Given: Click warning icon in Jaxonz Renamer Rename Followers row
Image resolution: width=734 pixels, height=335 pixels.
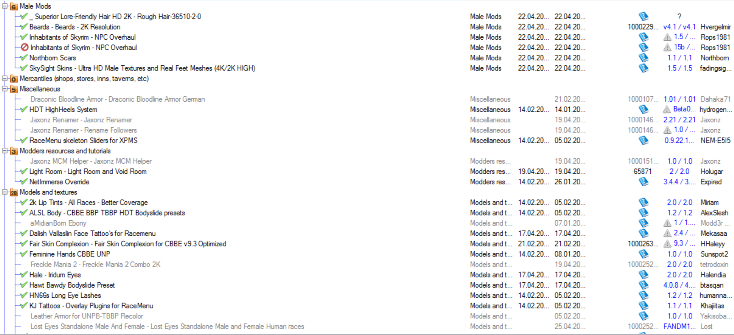Looking at the screenshot, I should tap(667, 130).
